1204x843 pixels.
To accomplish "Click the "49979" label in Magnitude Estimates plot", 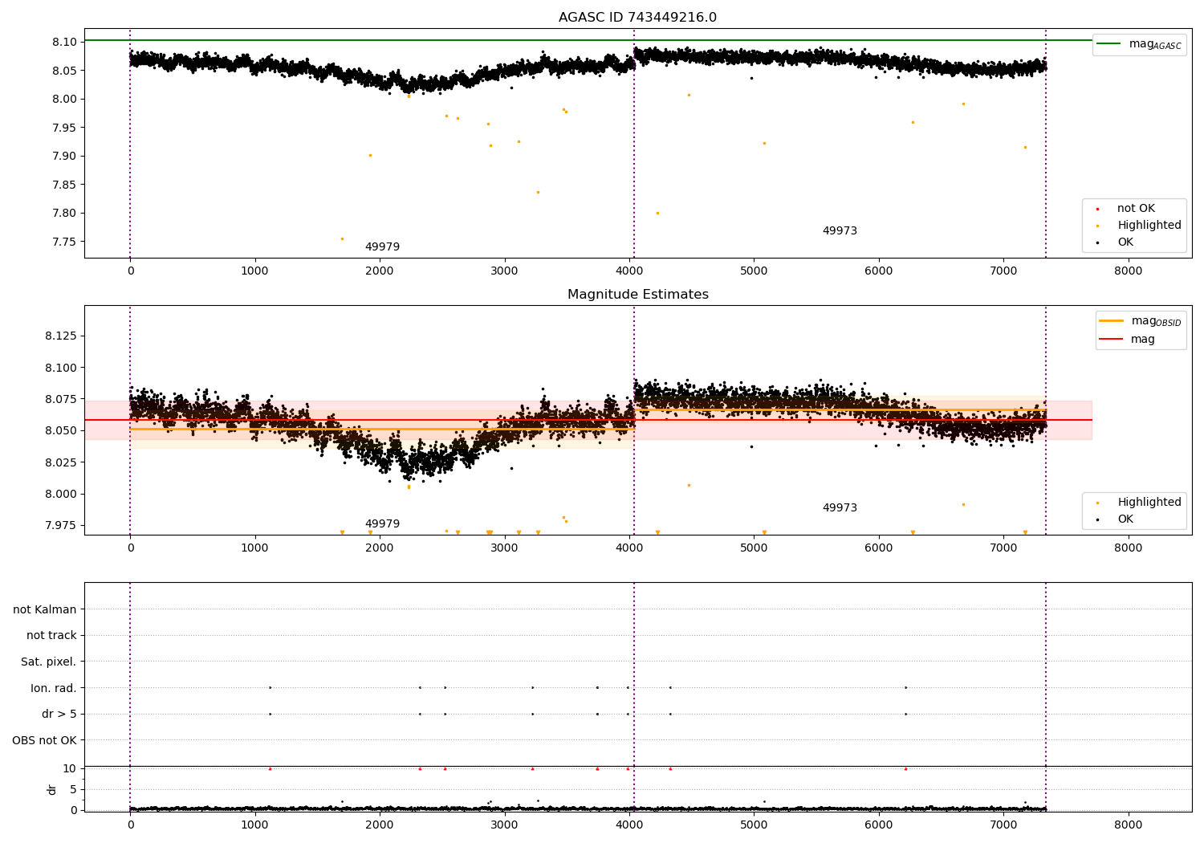I will (382, 524).
